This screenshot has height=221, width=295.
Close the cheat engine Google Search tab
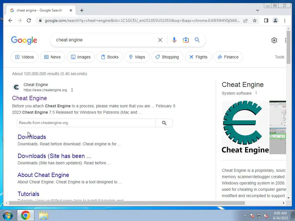click(71, 10)
